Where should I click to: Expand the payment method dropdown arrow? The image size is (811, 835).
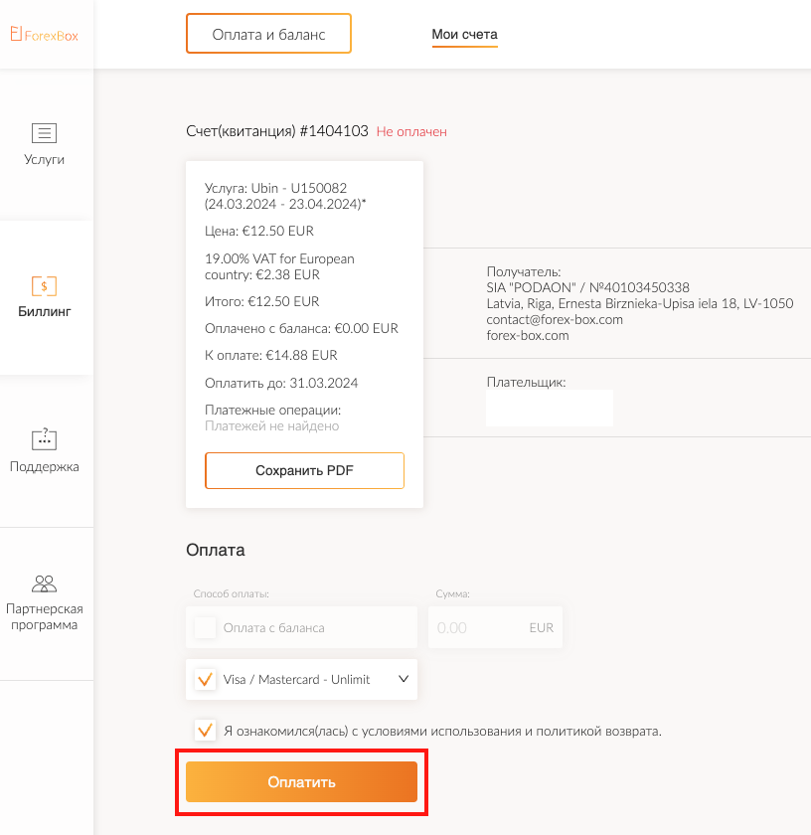point(403,679)
